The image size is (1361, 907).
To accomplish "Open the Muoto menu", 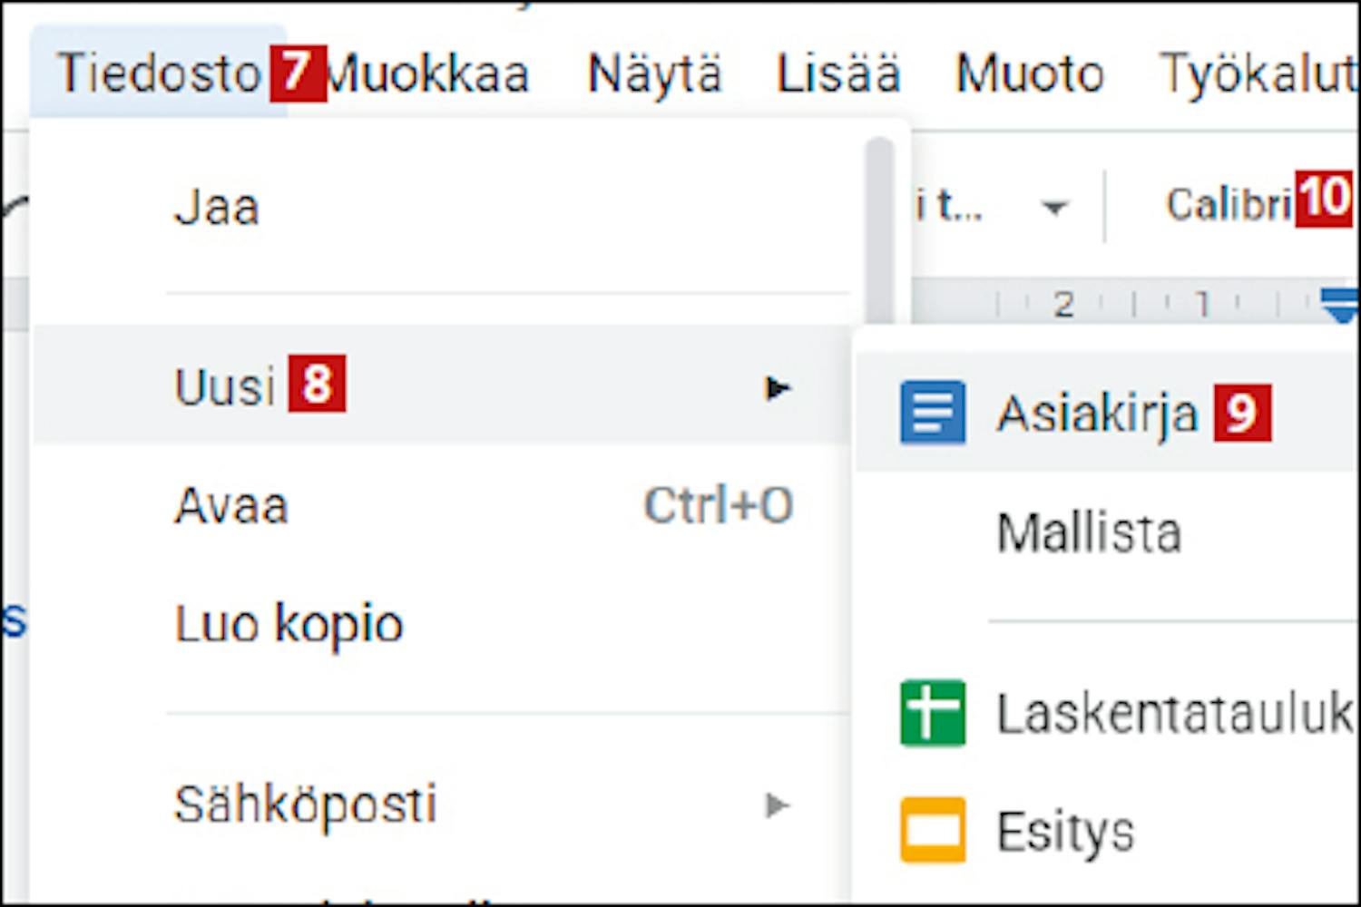I will [x=1030, y=73].
